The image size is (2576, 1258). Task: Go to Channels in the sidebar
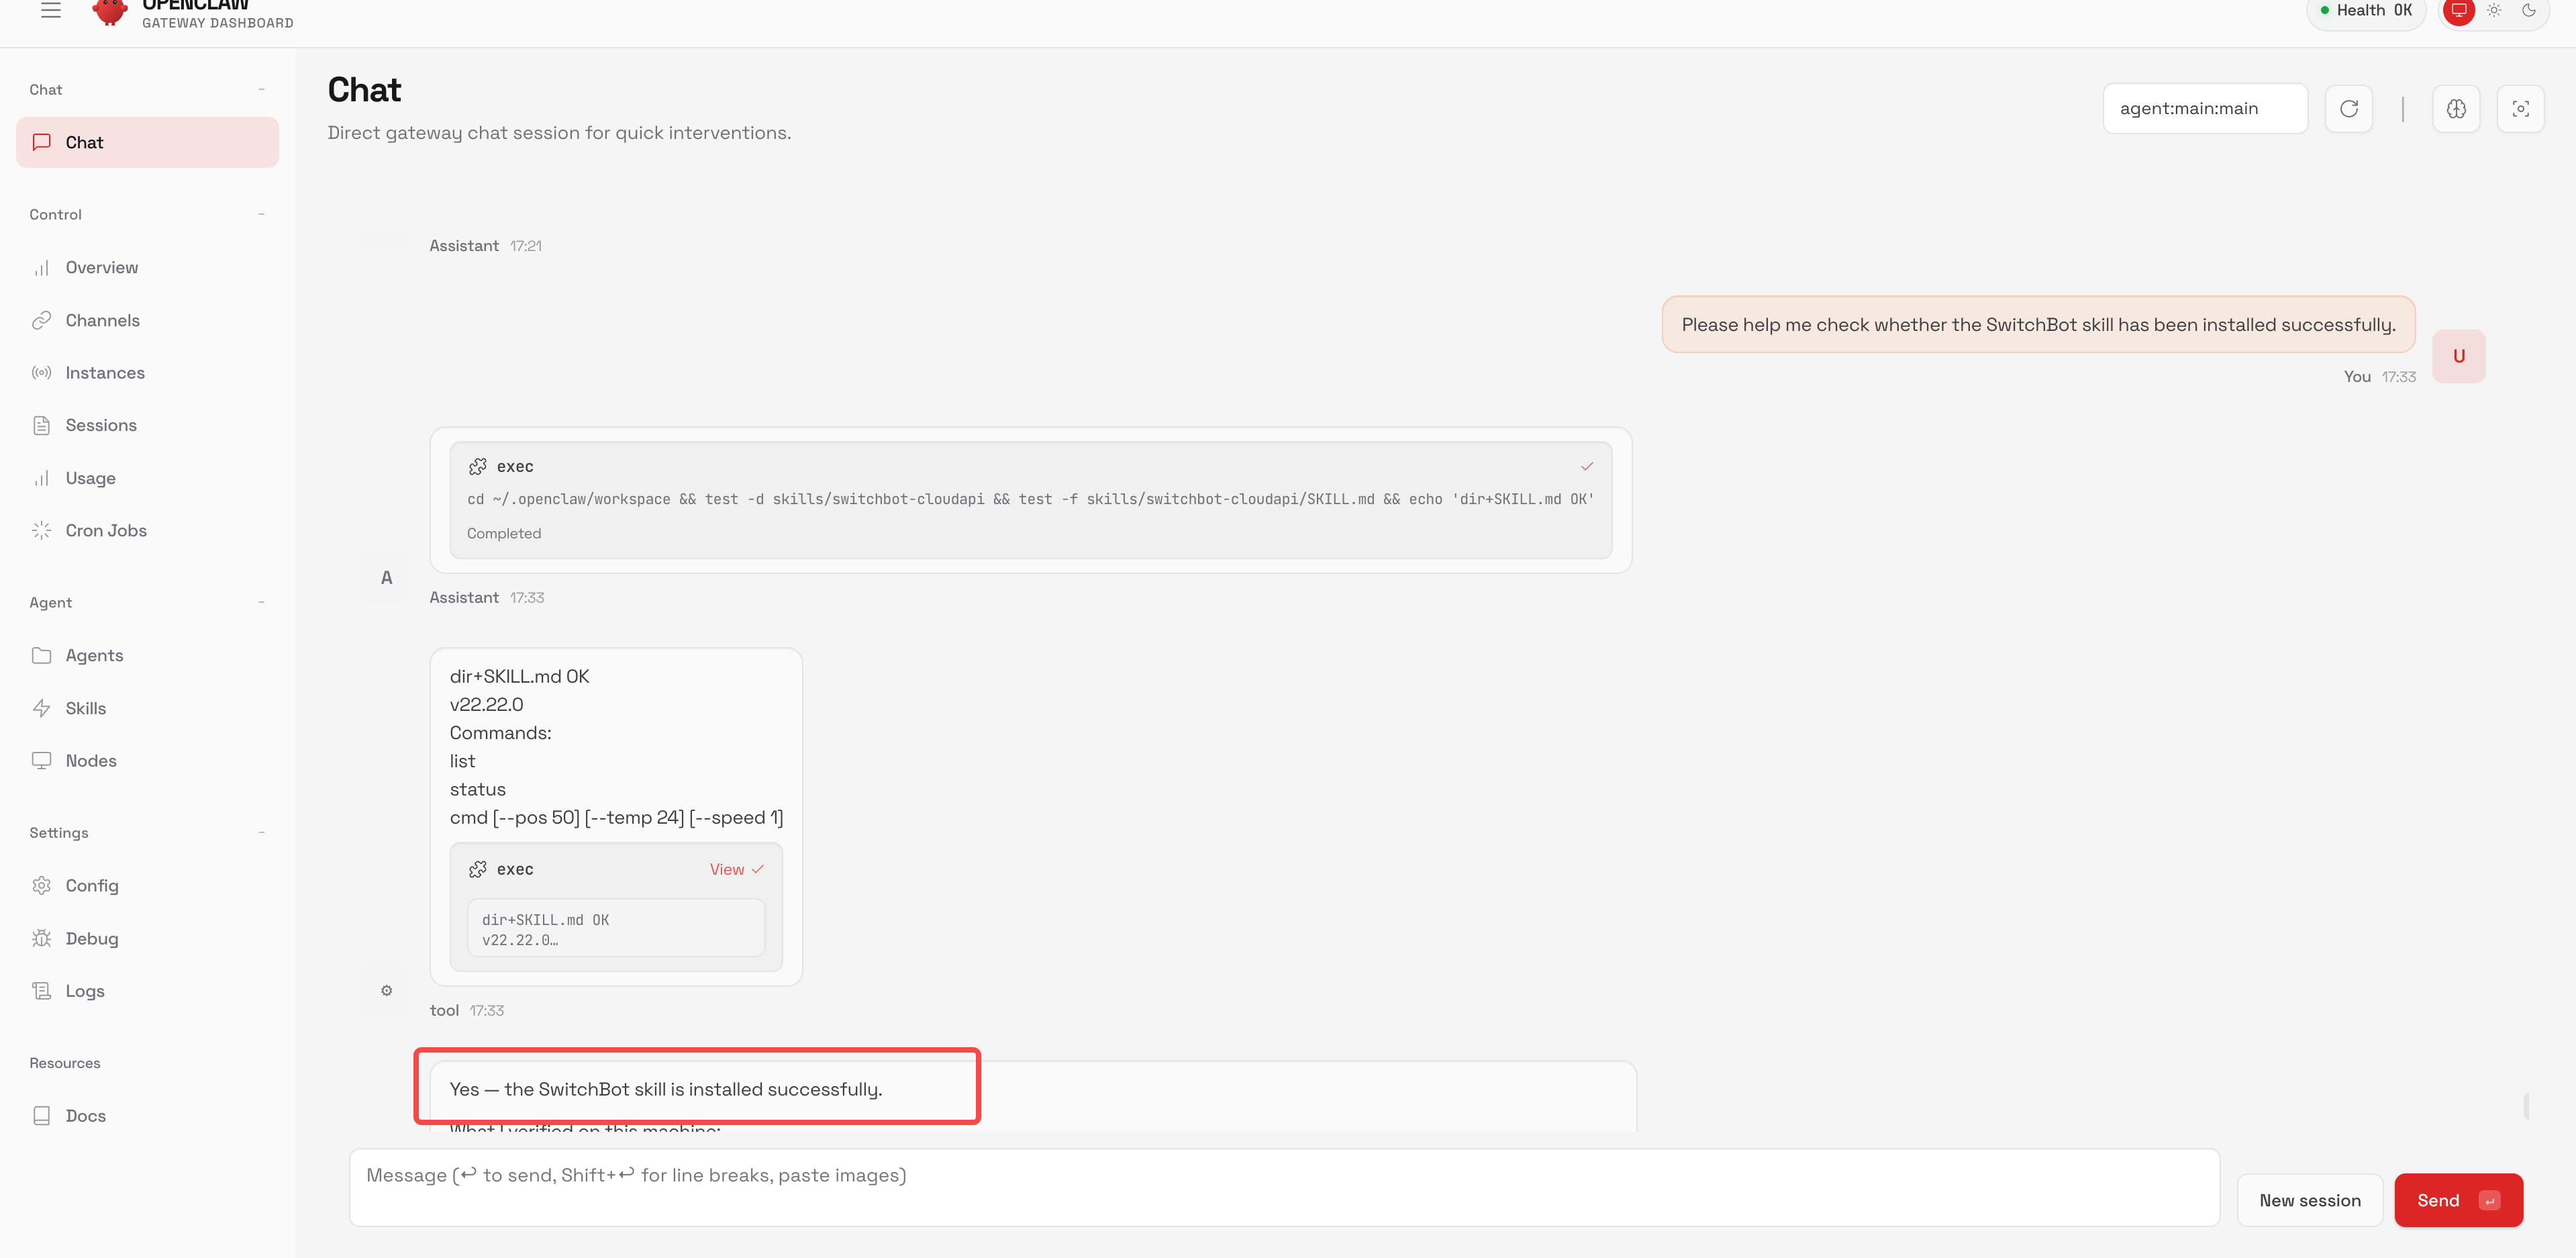coord(147,320)
